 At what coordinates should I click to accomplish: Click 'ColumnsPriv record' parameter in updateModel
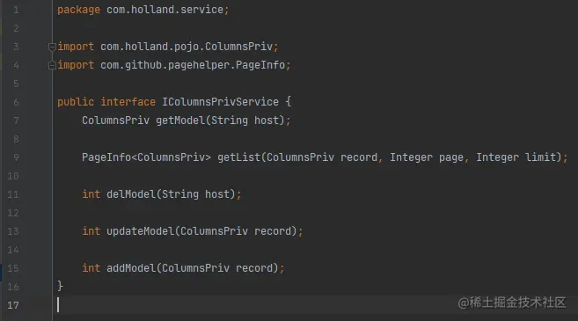(x=236, y=231)
